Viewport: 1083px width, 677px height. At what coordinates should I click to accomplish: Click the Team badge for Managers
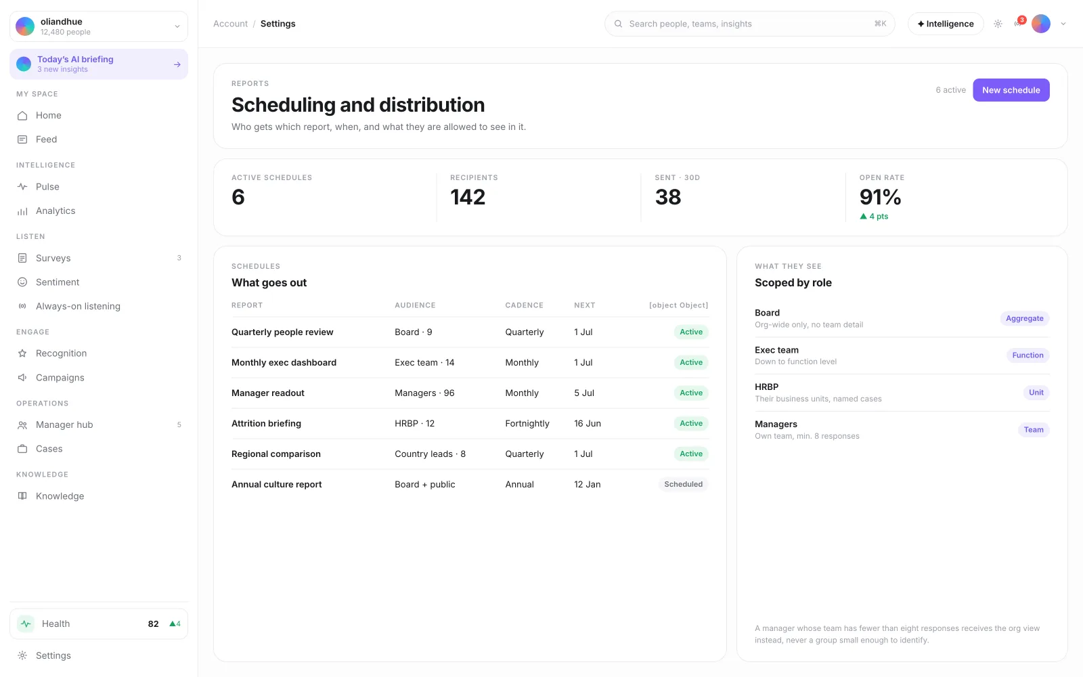point(1034,430)
